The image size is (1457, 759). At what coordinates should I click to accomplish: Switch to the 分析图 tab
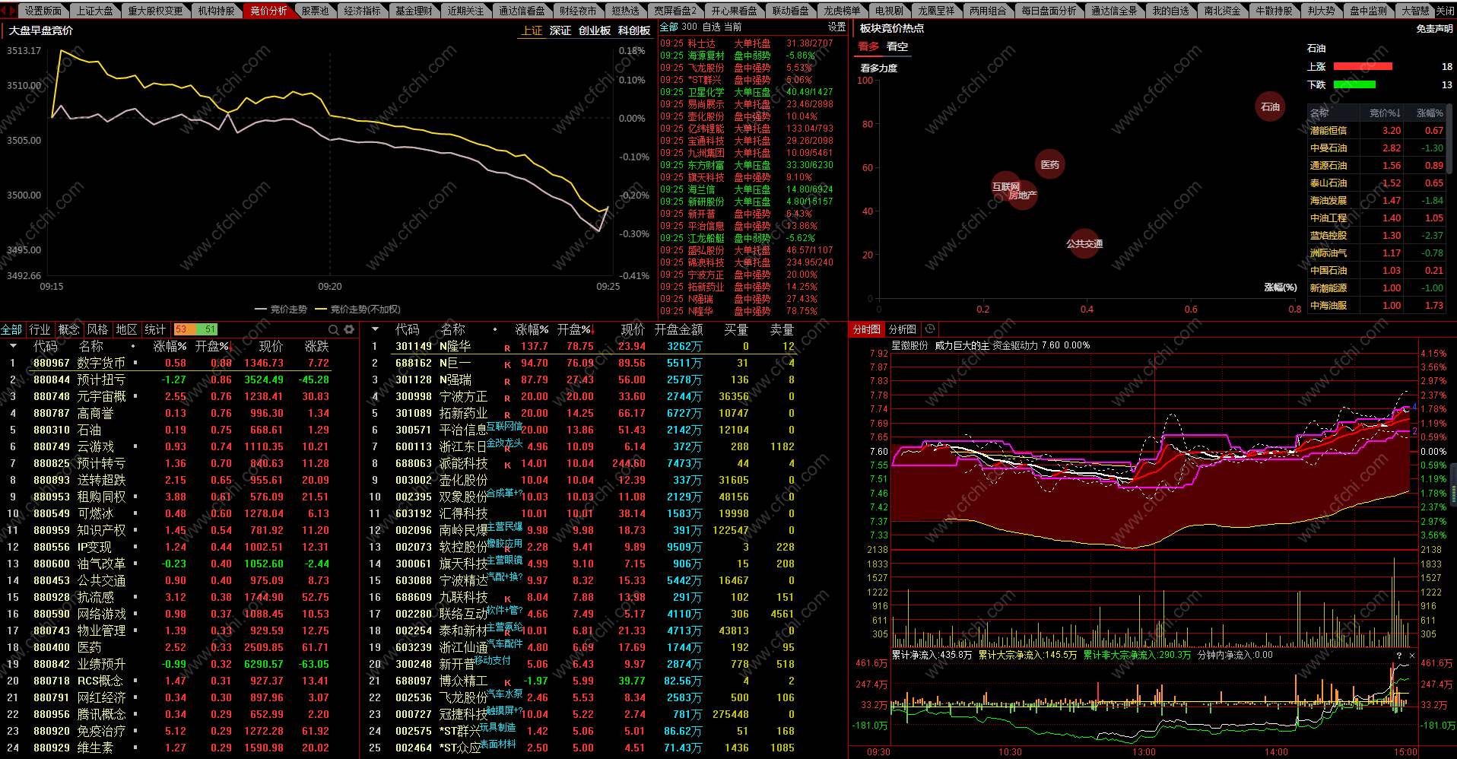(x=902, y=329)
